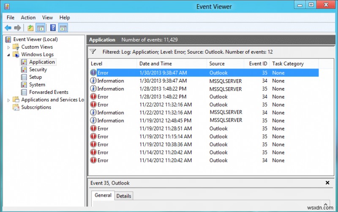Click the 'Filtered: Log: Application' filter summary text
The image size is (338, 212).
tap(188, 52)
